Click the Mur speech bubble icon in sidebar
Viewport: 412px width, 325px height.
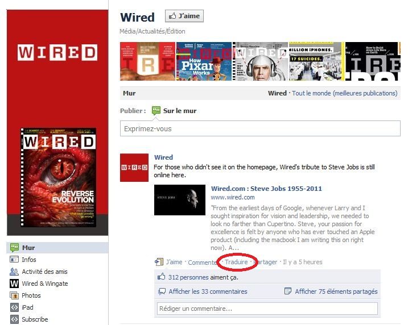click(14, 248)
